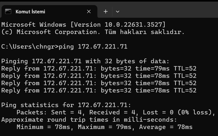Viewport: 218px width, 136px height.
Task: Click the Pinging with 32 bytes line
Action: (85, 61)
